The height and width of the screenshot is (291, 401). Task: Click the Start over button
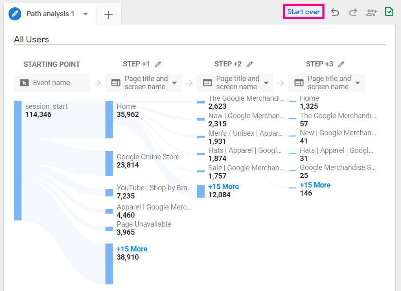click(304, 12)
